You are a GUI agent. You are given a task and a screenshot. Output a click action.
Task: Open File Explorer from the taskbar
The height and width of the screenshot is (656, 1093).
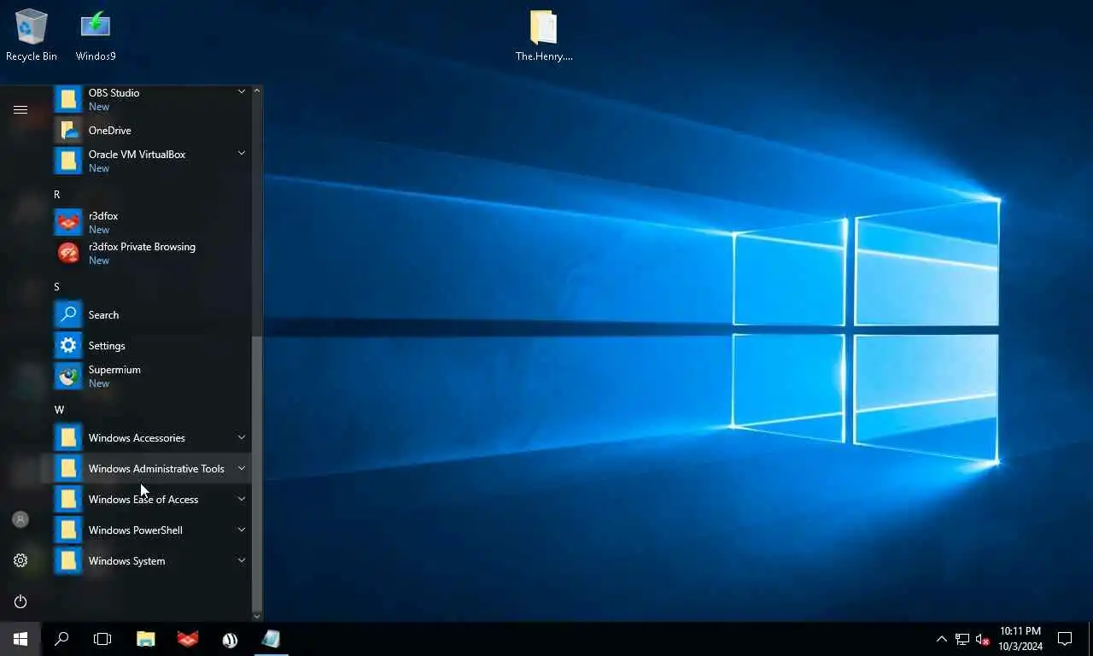146,639
